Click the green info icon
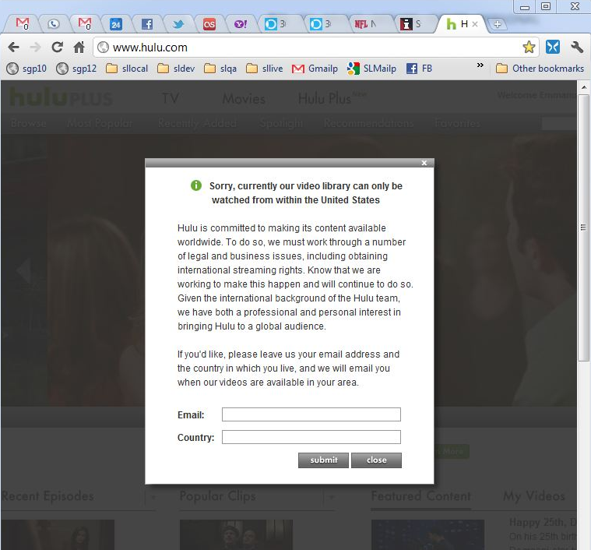The height and width of the screenshot is (550, 591). [196, 185]
